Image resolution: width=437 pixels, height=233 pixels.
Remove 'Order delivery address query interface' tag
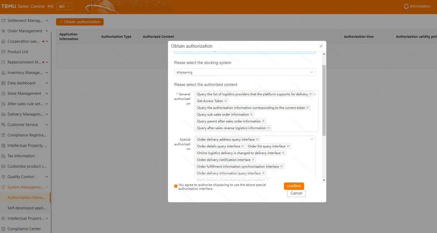click(x=257, y=140)
